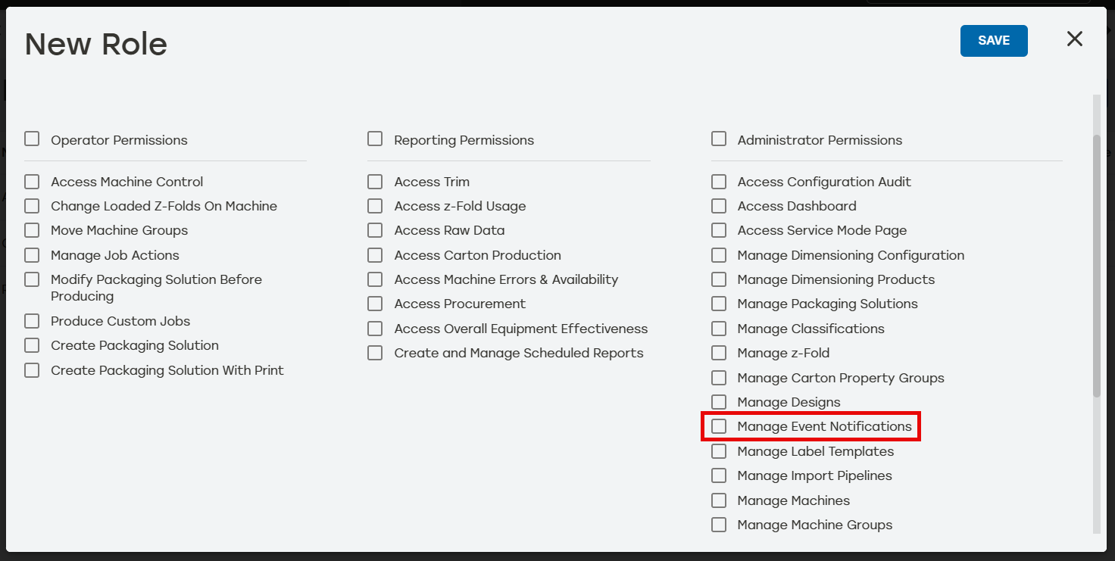Image resolution: width=1115 pixels, height=561 pixels.
Task: Check the Administrator Permissions checkbox
Action: pos(719,139)
